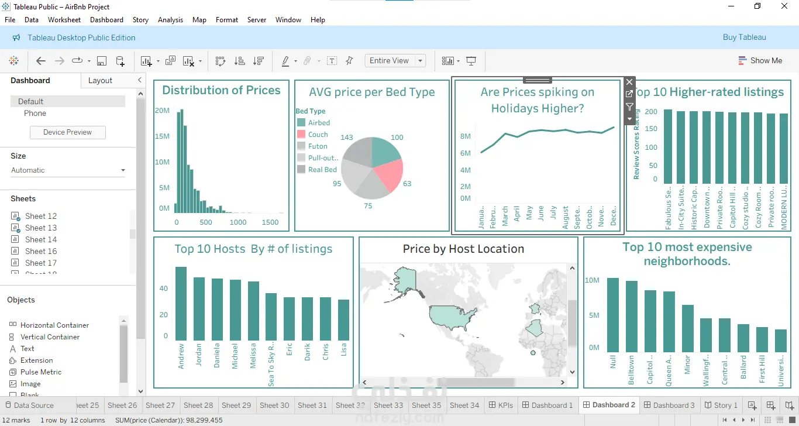Jump to the last sheet tab
The width and height of the screenshot is (799, 426).
point(752,420)
